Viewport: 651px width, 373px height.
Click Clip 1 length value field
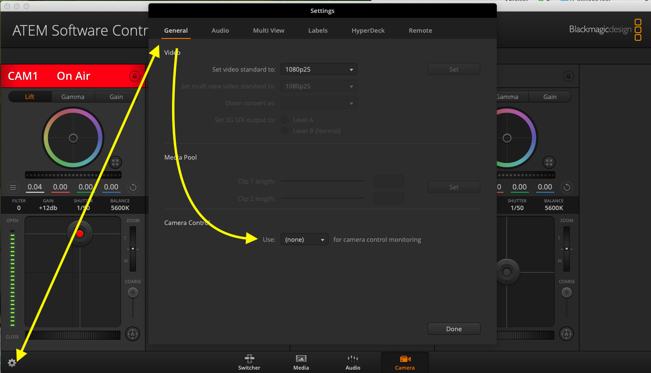coord(389,181)
